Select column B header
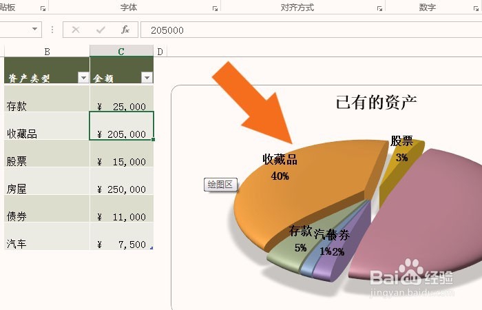This screenshot has height=310, width=482. 47,52
